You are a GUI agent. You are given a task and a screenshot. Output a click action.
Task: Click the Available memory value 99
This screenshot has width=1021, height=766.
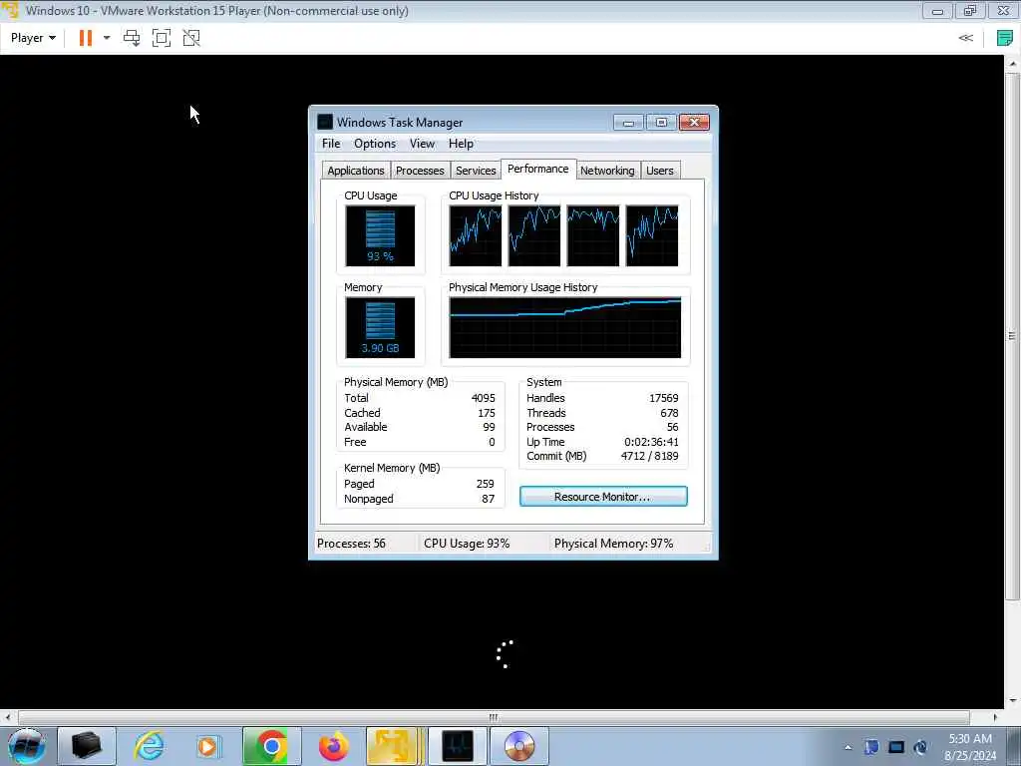point(489,427)
